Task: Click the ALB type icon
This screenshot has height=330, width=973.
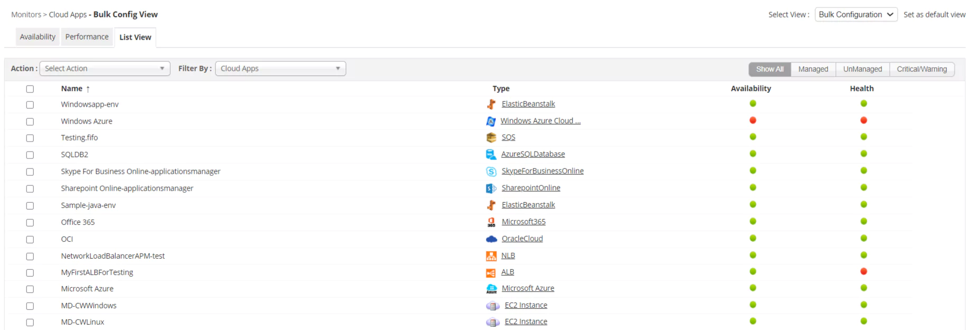Action: [x=491, y=272]
